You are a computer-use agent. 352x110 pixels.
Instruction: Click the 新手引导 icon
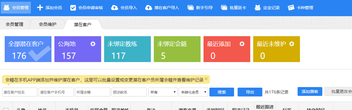[x=191, y=8]
